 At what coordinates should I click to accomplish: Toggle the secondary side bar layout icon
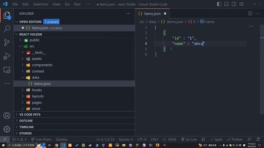[234, 4]
